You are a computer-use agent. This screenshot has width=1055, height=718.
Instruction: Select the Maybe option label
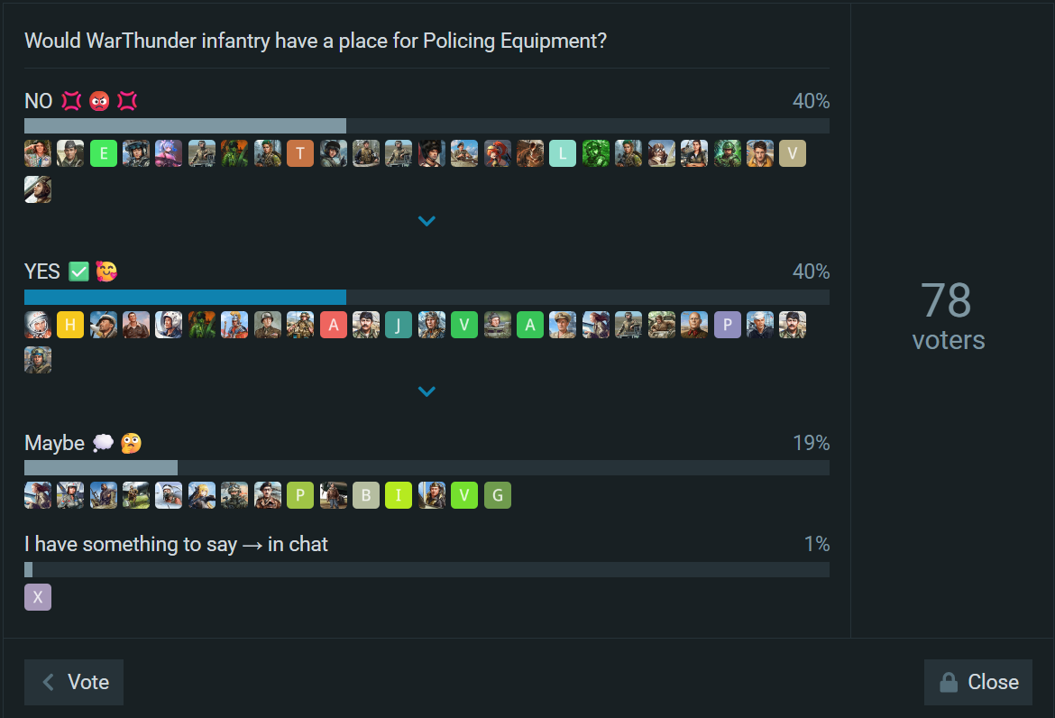[54, 443]
